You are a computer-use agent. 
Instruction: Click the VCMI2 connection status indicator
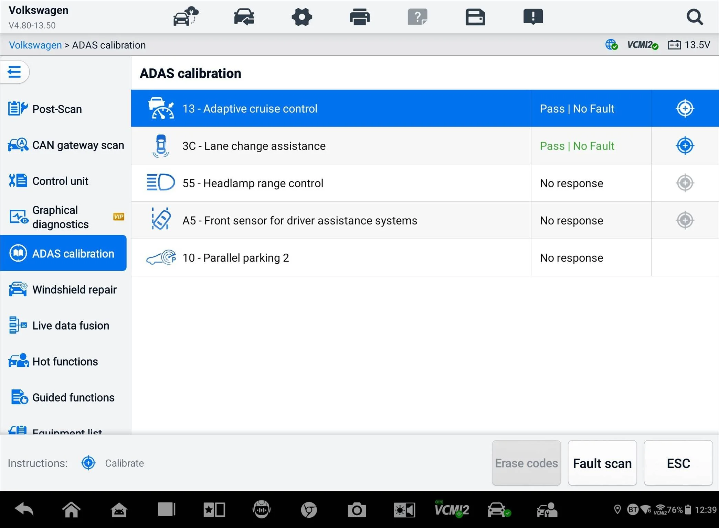[643, 45]
